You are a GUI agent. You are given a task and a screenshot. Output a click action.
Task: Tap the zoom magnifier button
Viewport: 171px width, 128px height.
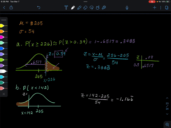(167, 124)
